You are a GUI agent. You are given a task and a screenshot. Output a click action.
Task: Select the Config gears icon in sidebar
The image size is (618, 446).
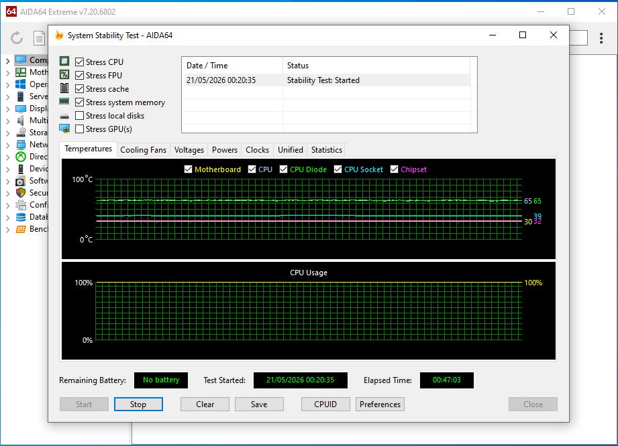coord(21,205)
